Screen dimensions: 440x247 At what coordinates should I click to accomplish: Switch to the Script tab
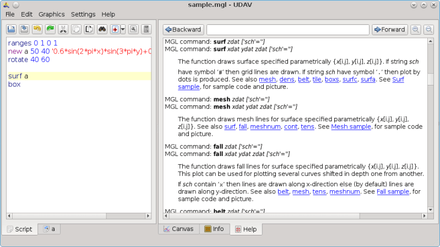pos(20,229)
